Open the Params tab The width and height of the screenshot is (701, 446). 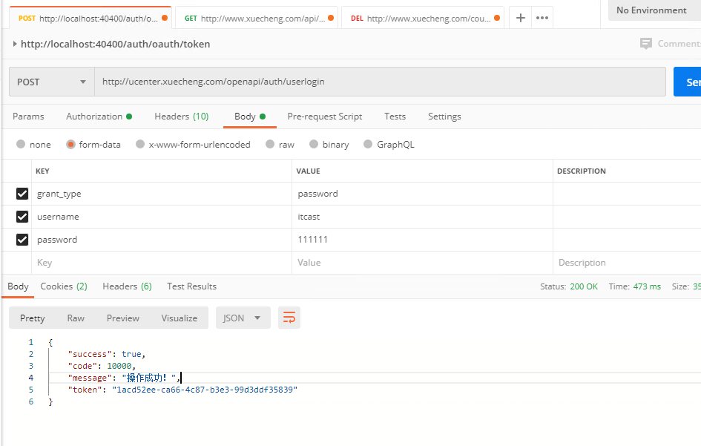(x=28, y=117)
